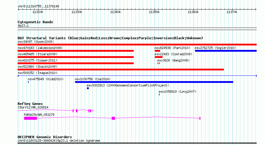Select the 8p23.1 cytogenetic band label

click(x=23, y=26)
